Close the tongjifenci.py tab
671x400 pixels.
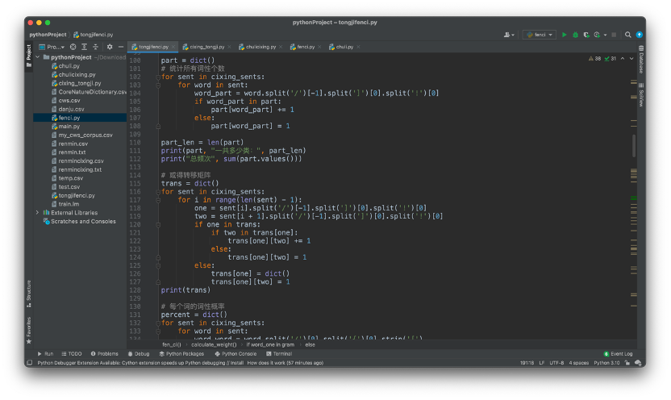point(173,47)
